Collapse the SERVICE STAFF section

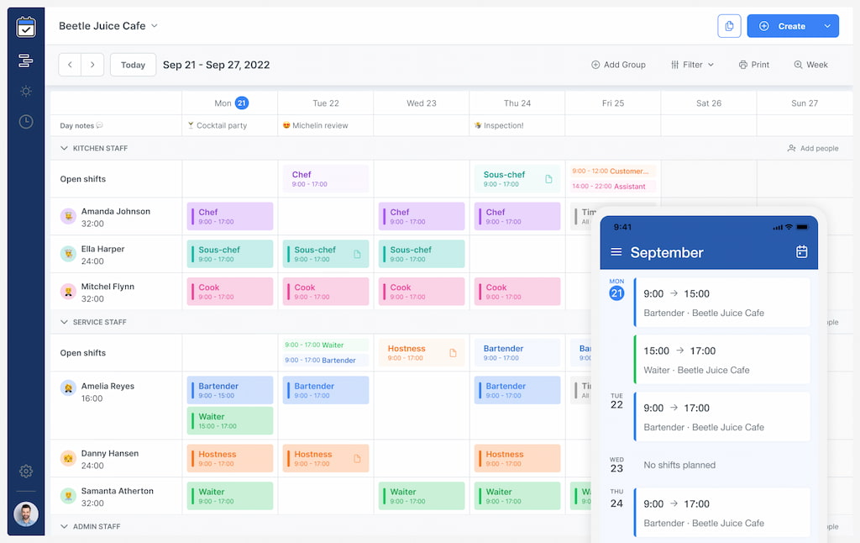[65, 322]
